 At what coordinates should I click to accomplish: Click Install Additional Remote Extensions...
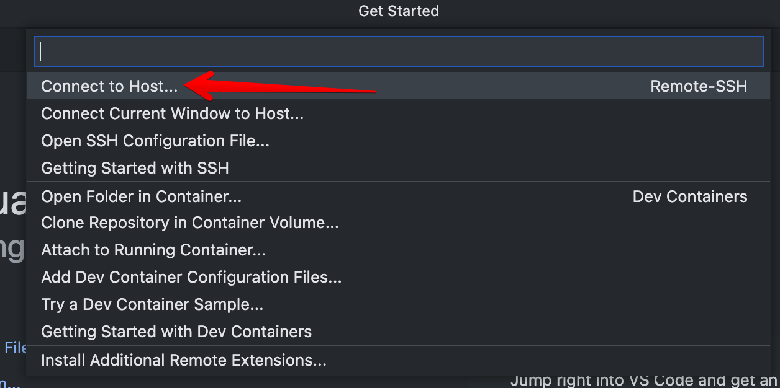pos(183,360)
